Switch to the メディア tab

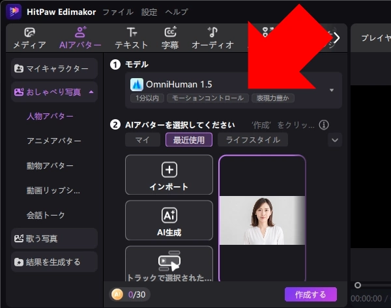[29, 38]
